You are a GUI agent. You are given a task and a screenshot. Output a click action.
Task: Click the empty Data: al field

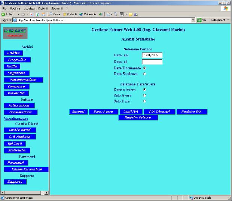point(152,62)
